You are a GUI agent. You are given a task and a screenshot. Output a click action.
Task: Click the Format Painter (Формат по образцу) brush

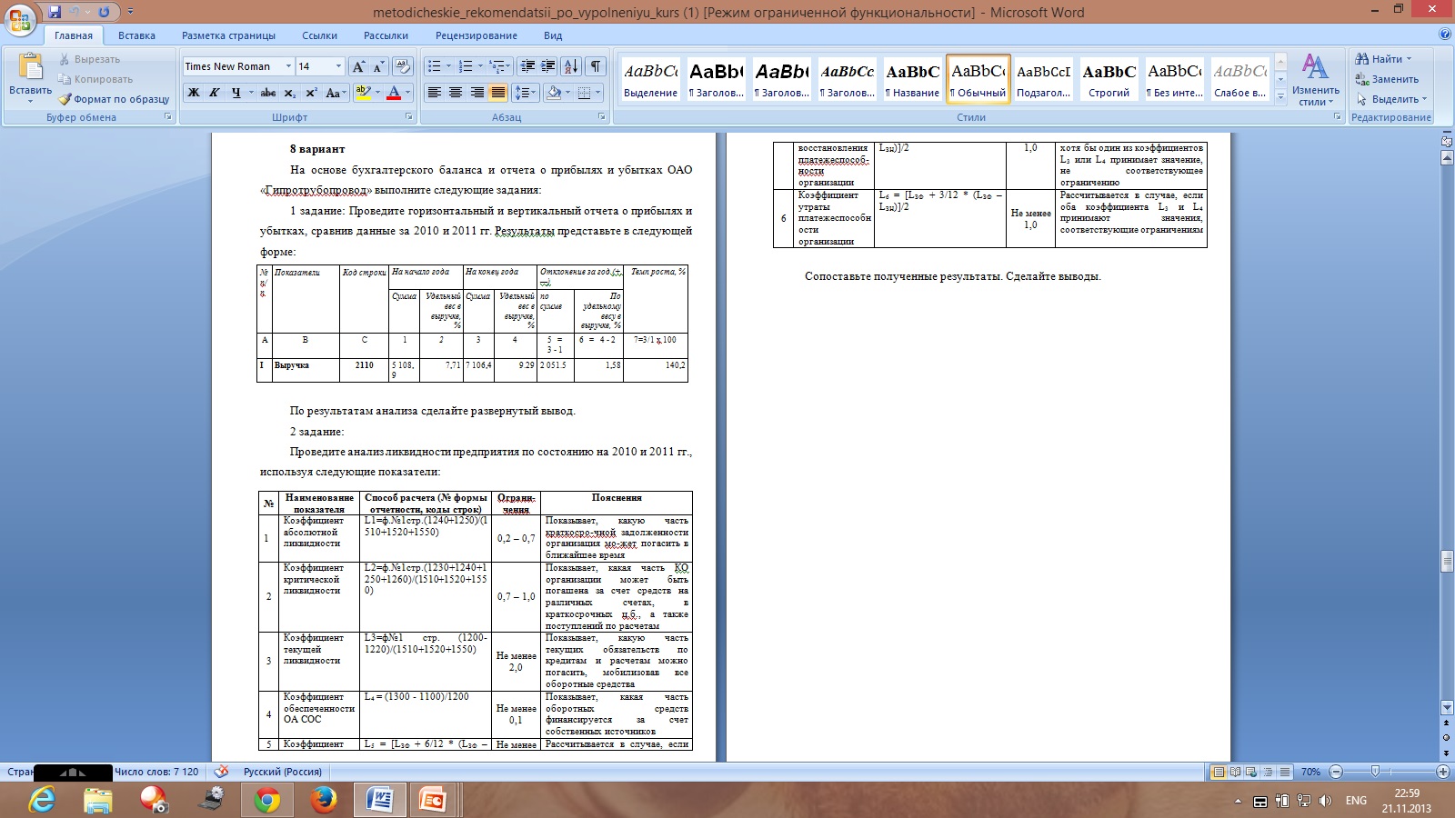65,99
